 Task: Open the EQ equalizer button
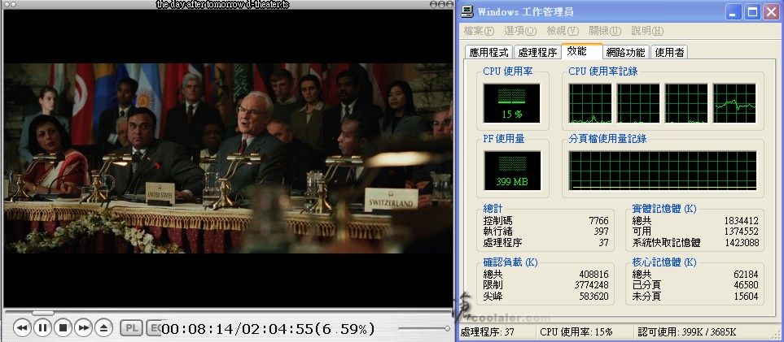[x=155, y=328]
